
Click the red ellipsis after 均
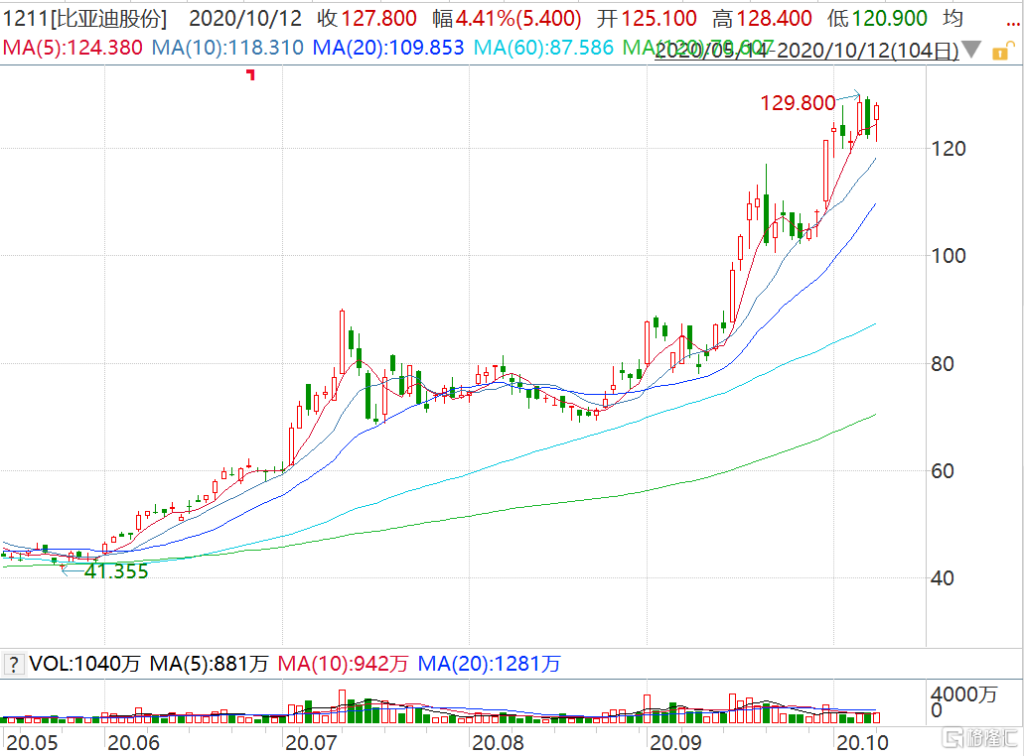(x=1012, y=24)
